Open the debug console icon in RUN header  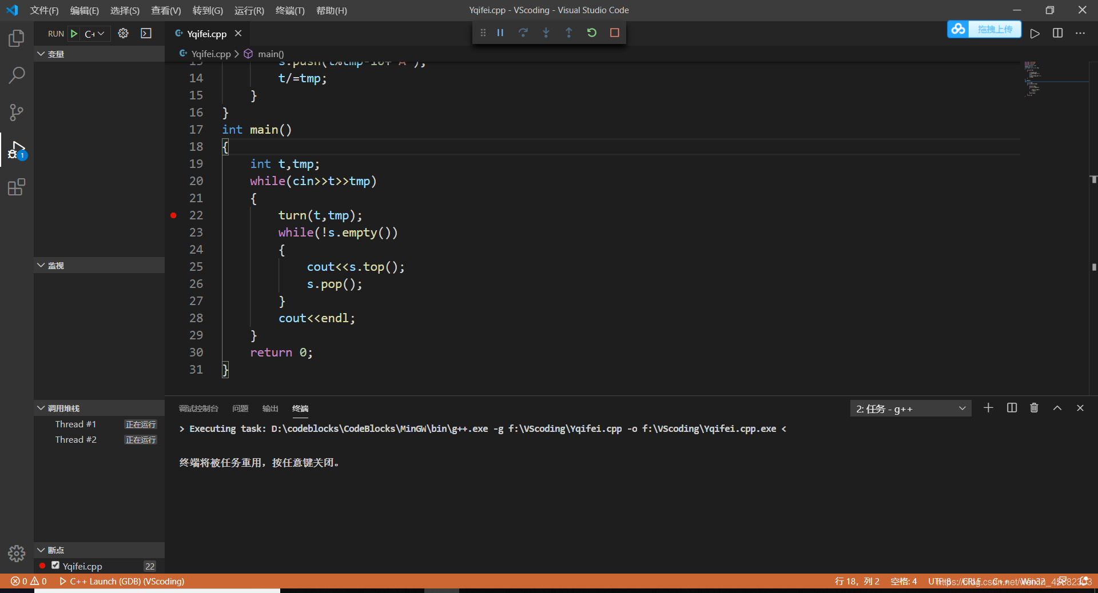146,34
